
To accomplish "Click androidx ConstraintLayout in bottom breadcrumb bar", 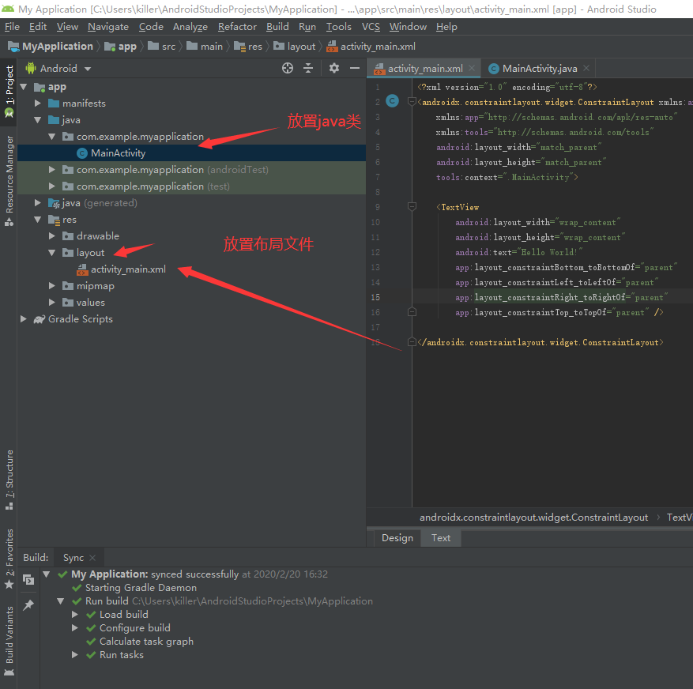I will [x=533, y=517].
